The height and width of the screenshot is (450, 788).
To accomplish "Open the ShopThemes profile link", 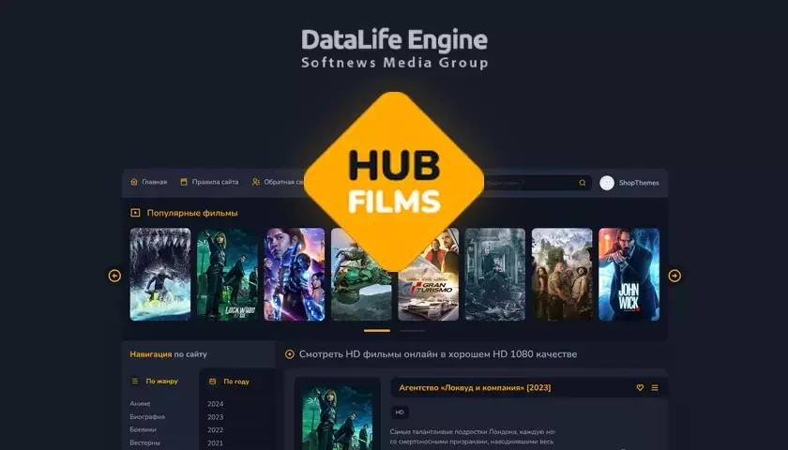I will coord(639,183).
